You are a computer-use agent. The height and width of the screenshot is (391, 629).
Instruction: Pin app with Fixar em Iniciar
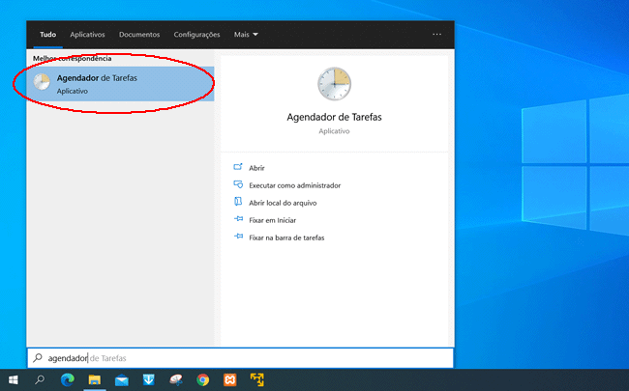[271, 220]
